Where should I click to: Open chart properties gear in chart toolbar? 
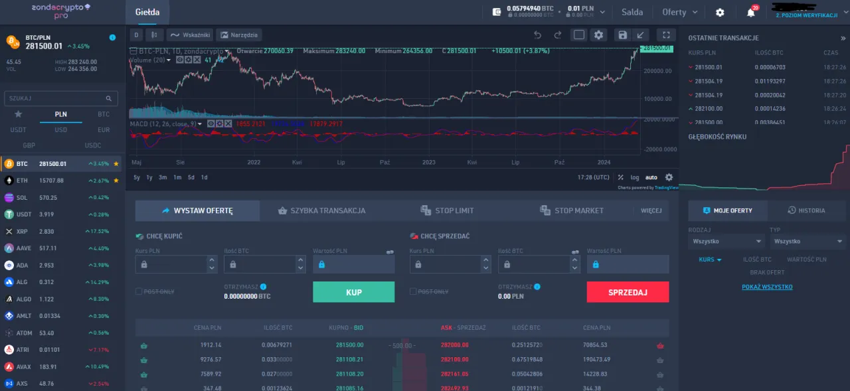(598, 35)
